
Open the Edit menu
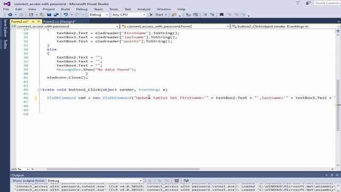pyautogui.click(x=19, y=9)
